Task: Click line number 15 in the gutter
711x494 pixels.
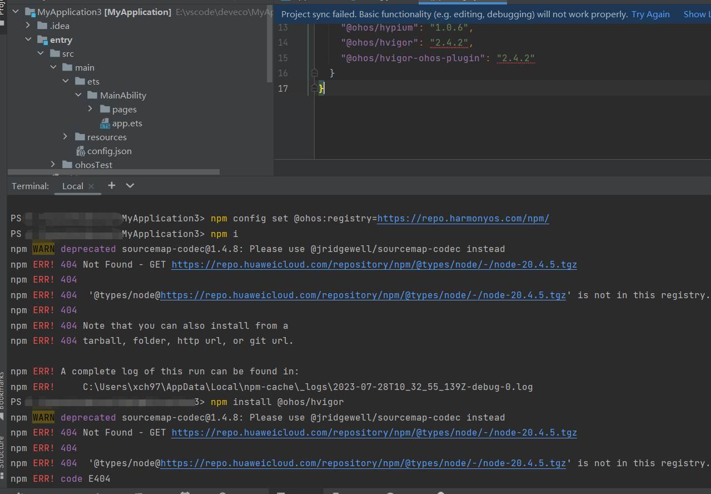Action: pos(283,58)
